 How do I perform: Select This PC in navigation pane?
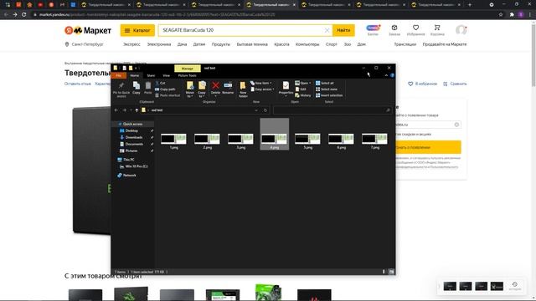(x=128, y=160)
